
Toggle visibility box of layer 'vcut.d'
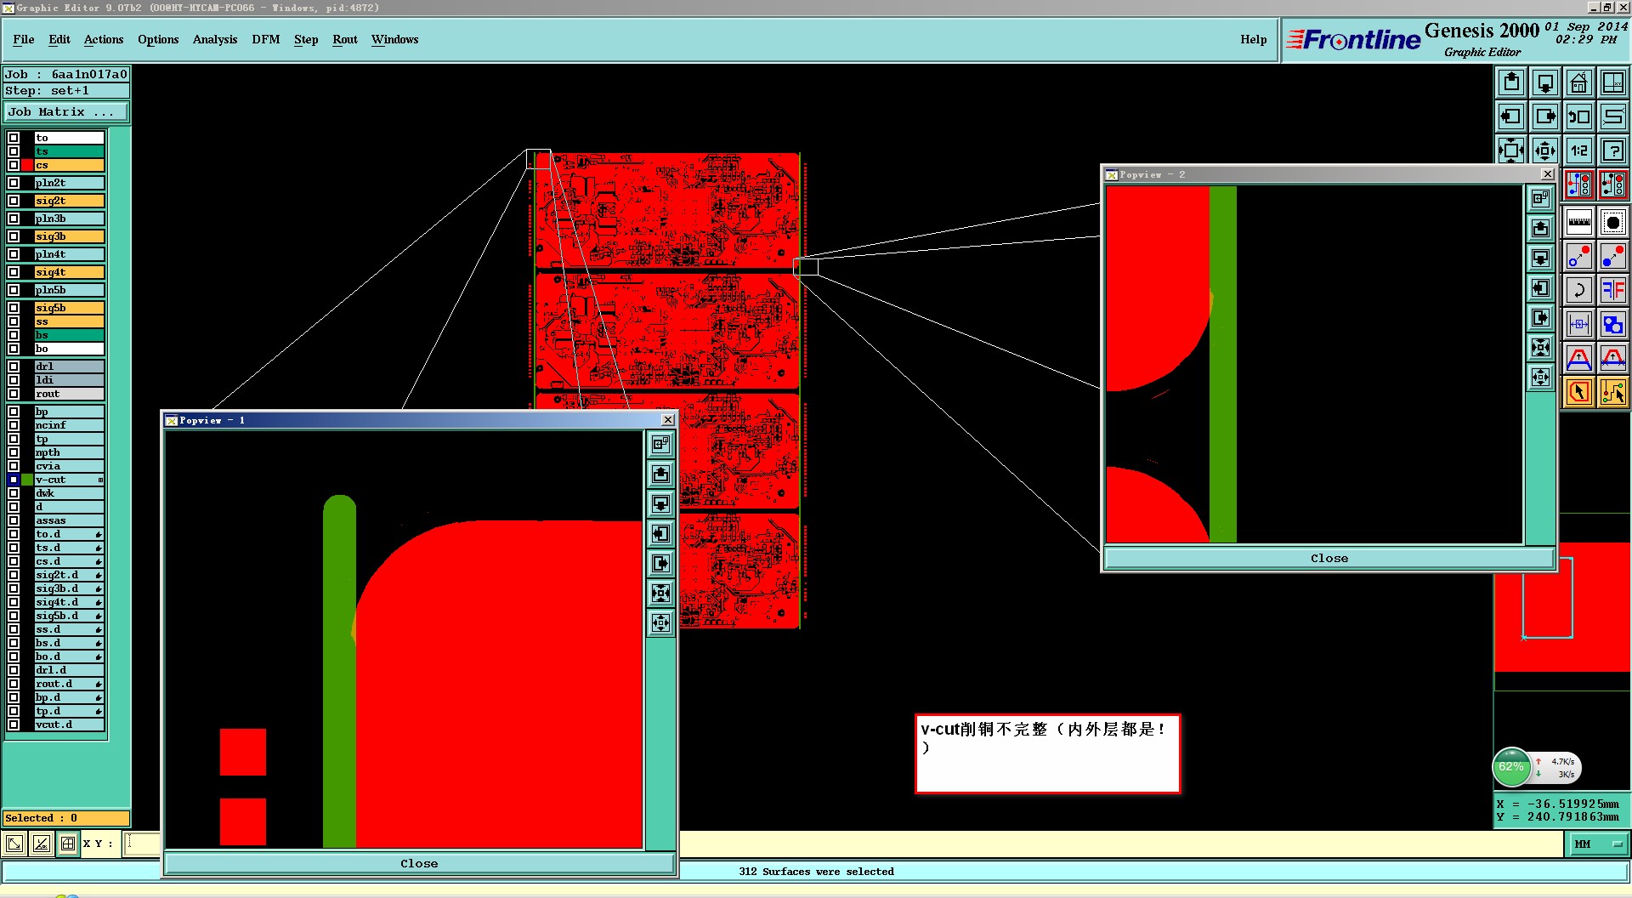pyautogui.click(x=14, y=725)
